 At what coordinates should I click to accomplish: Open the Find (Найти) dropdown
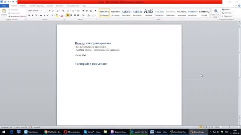226,10
